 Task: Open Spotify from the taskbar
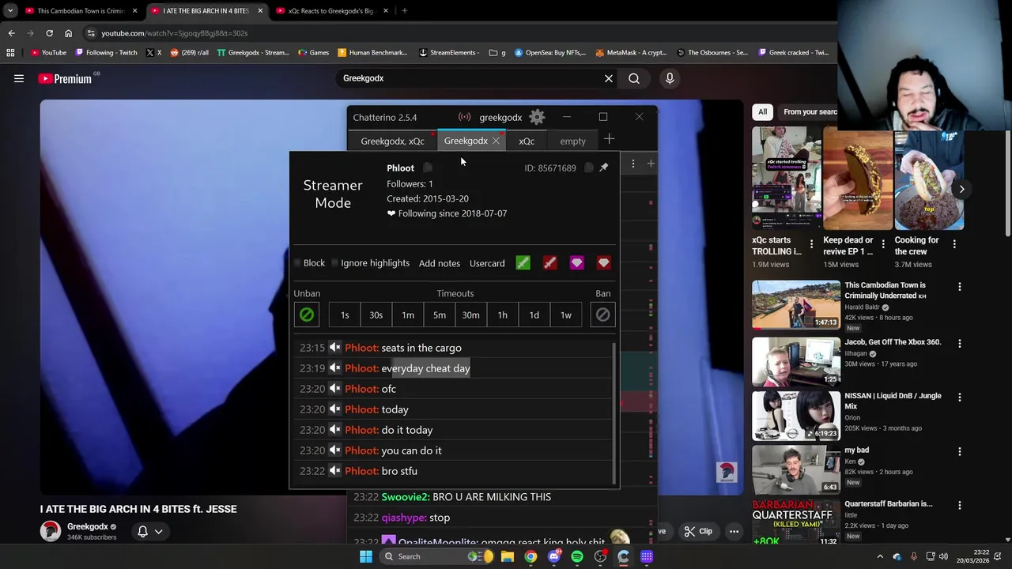[577, 556]
